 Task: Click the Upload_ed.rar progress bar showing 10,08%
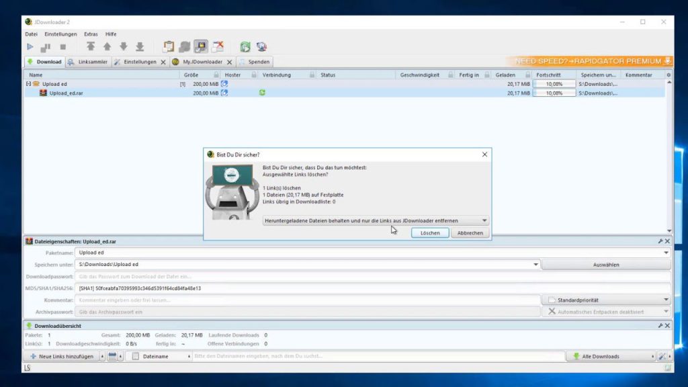(x=553, y=93)
